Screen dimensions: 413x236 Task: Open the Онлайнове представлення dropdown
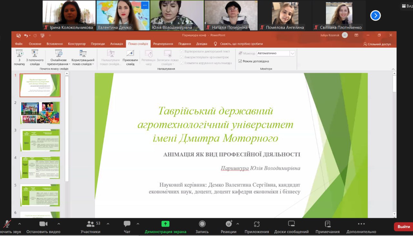click(x=59, y=57)
